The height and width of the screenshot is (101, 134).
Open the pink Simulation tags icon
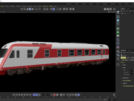[118, 47]
